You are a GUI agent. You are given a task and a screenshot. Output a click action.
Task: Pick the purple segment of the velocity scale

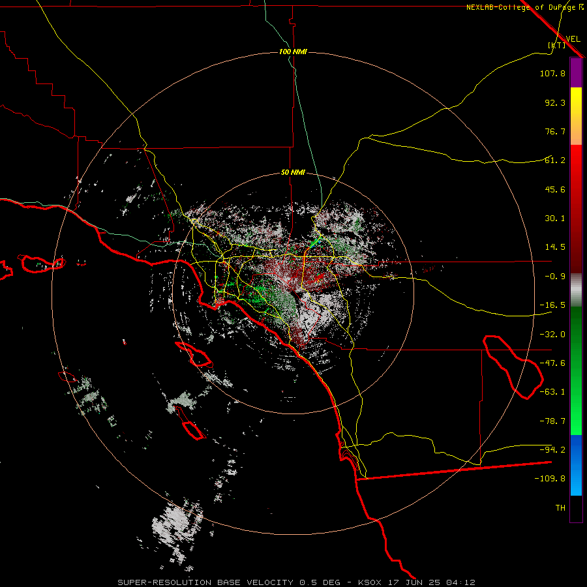[576, 72]
